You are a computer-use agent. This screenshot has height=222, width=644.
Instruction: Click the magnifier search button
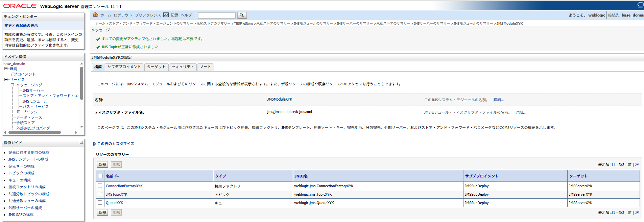(x=242, y=15)
